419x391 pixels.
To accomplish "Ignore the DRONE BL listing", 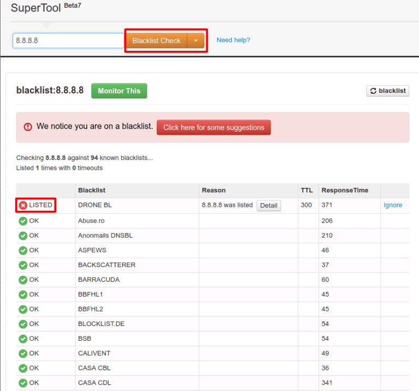I will click(x=393, y=205).
